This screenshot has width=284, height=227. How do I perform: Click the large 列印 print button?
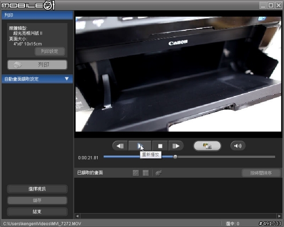coord(37,65)
